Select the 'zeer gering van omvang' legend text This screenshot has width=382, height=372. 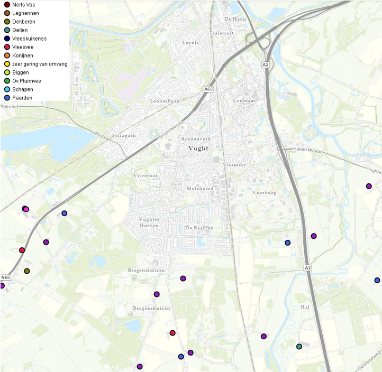coord(40,64)
